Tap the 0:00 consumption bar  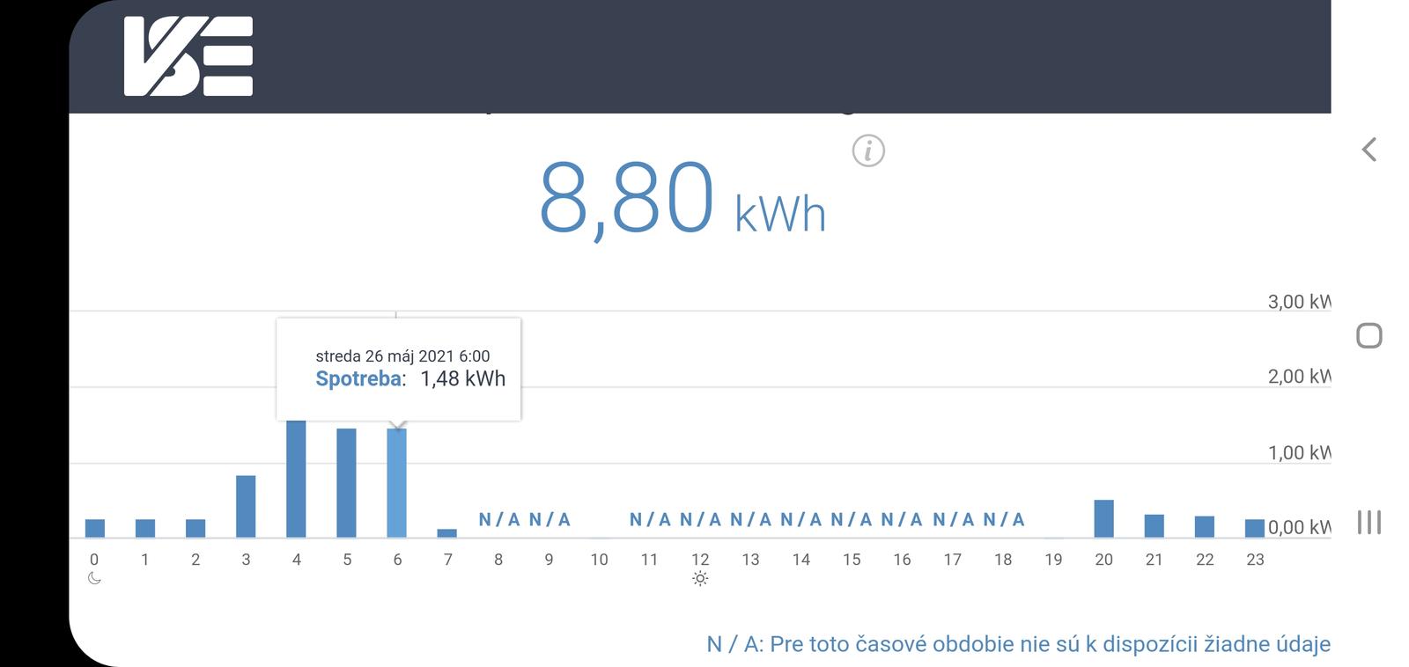coord(95,528)
